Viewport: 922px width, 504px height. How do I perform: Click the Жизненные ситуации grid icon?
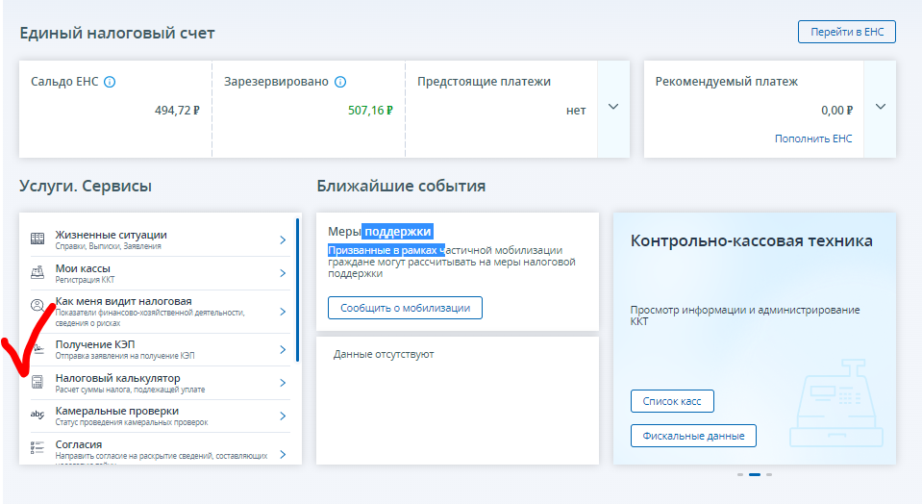click(37, 239)
